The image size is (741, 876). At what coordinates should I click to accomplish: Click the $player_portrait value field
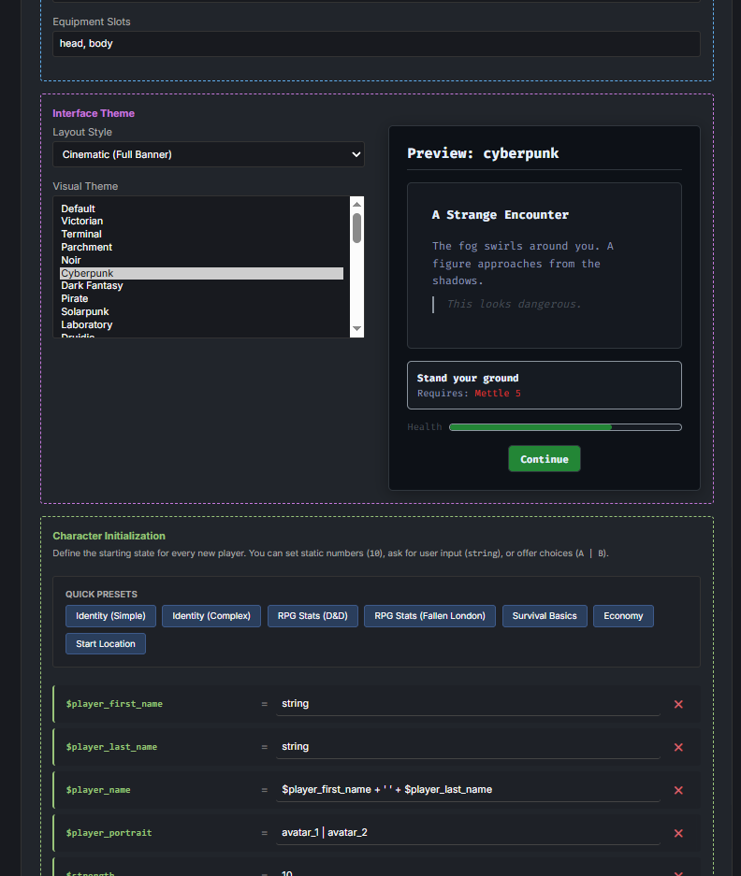[x=468, y=833]
